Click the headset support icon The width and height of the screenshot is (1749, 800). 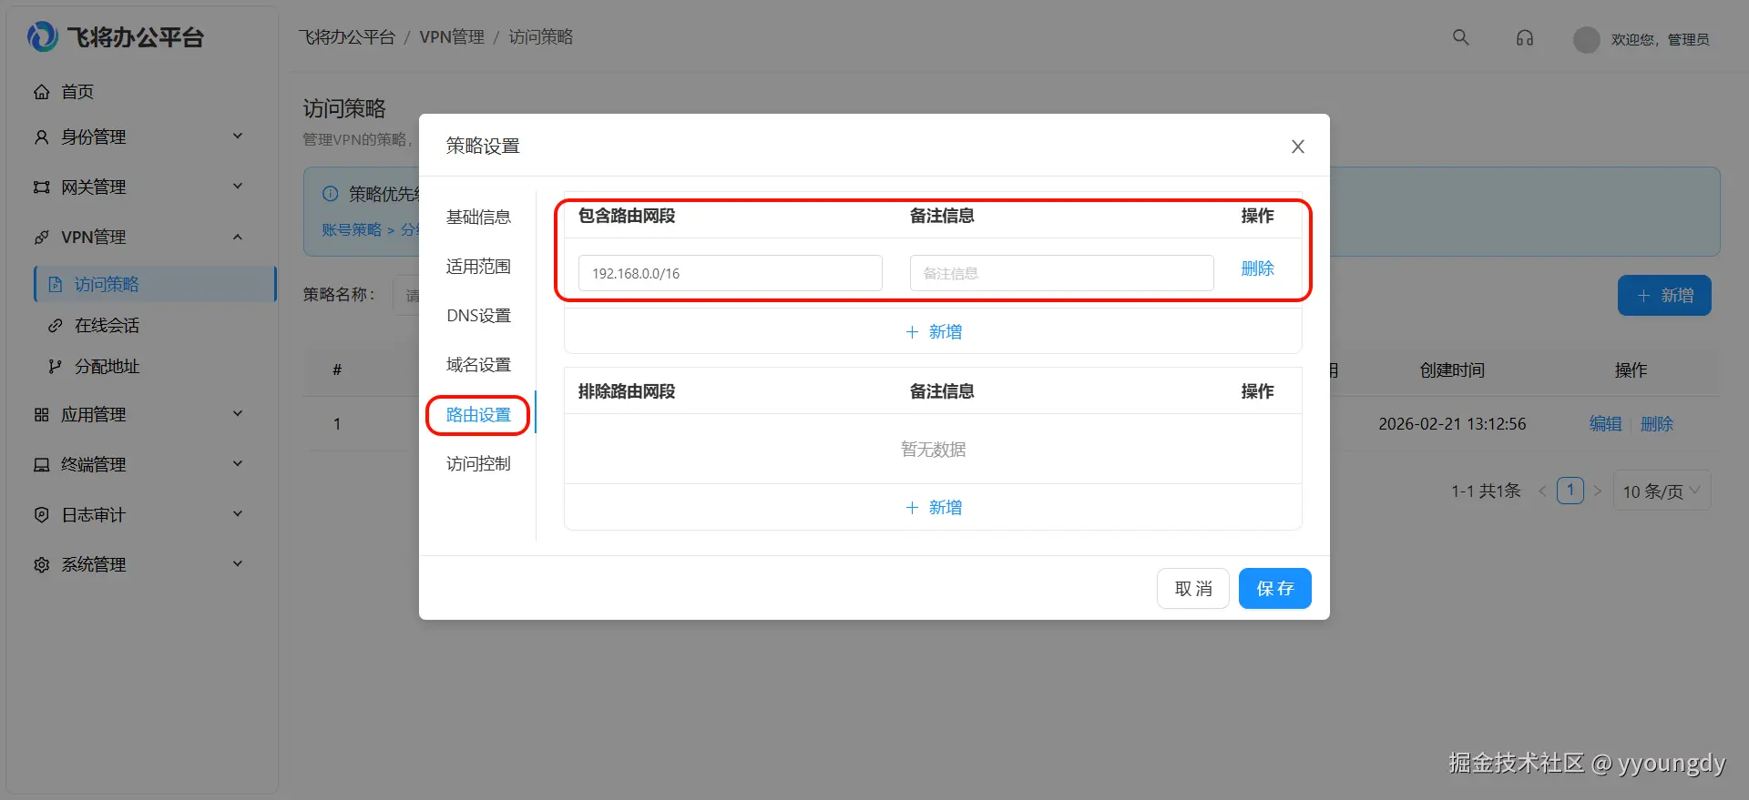(1524, 37)
